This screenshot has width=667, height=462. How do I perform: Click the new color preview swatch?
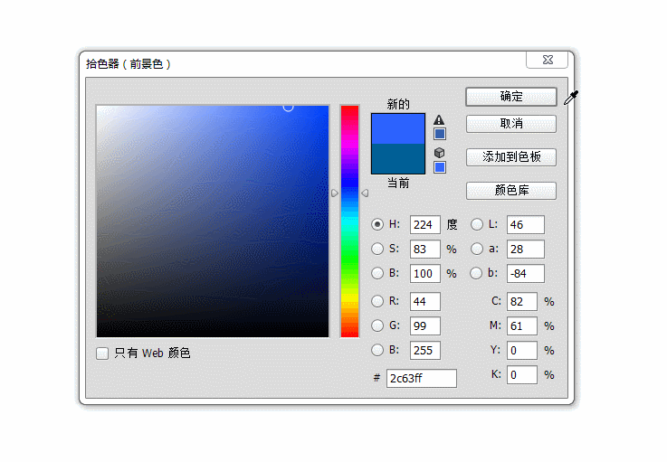(x=397, y=128)
